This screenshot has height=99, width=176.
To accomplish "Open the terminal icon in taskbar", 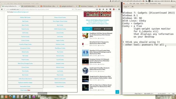I will point(26,97).
